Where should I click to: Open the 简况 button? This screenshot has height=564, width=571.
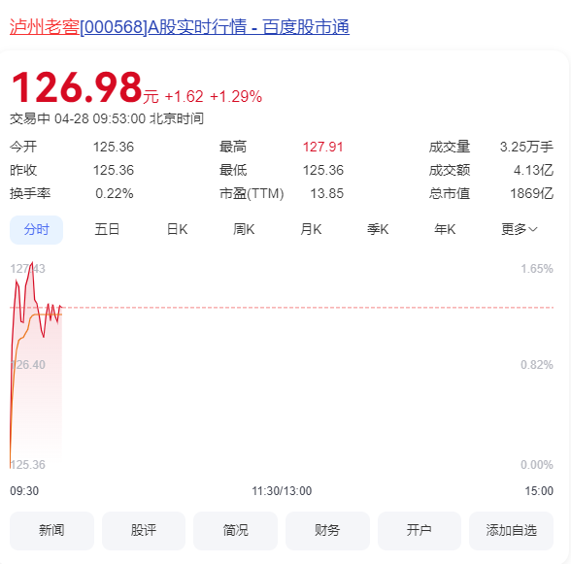pos(236,530)
